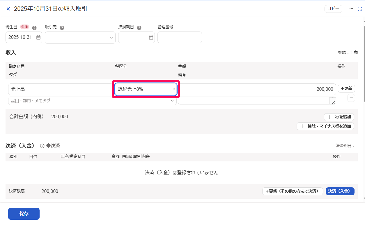Click the 未決済 status clock icon

[x=42, y=146]
